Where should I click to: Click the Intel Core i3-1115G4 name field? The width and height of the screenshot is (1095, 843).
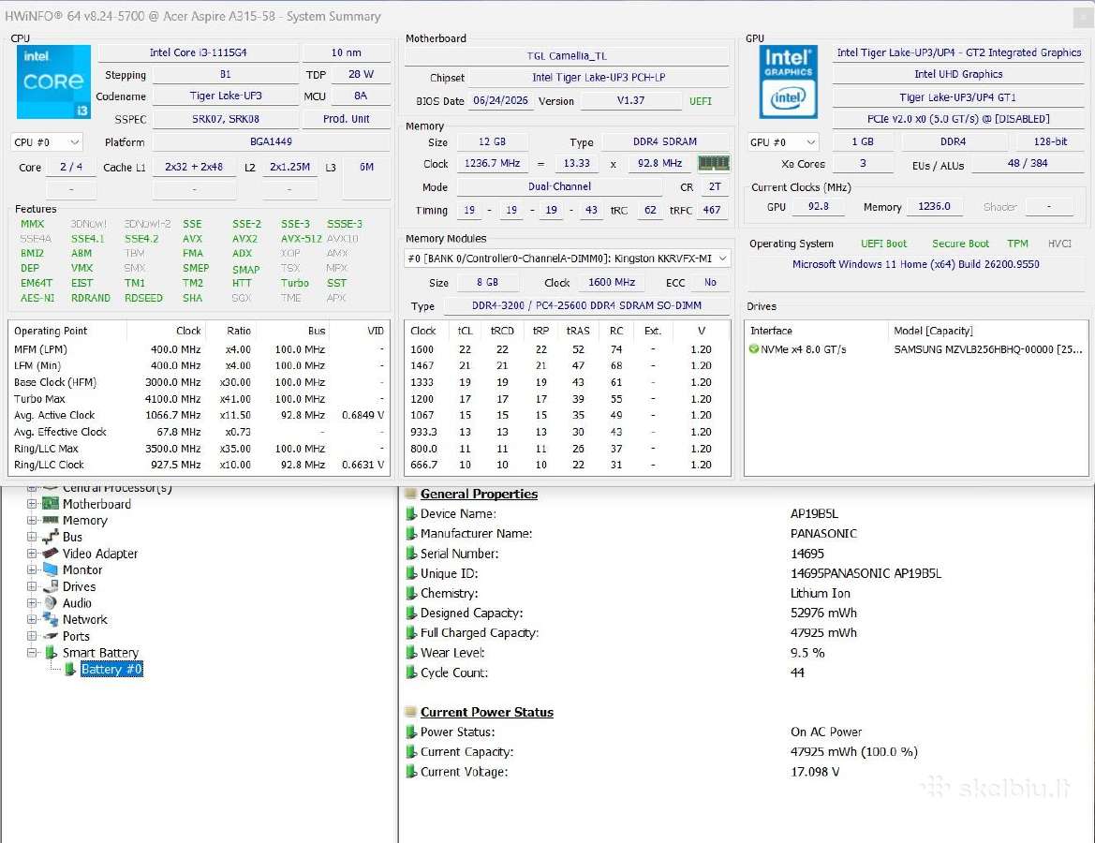click(199, 53)
